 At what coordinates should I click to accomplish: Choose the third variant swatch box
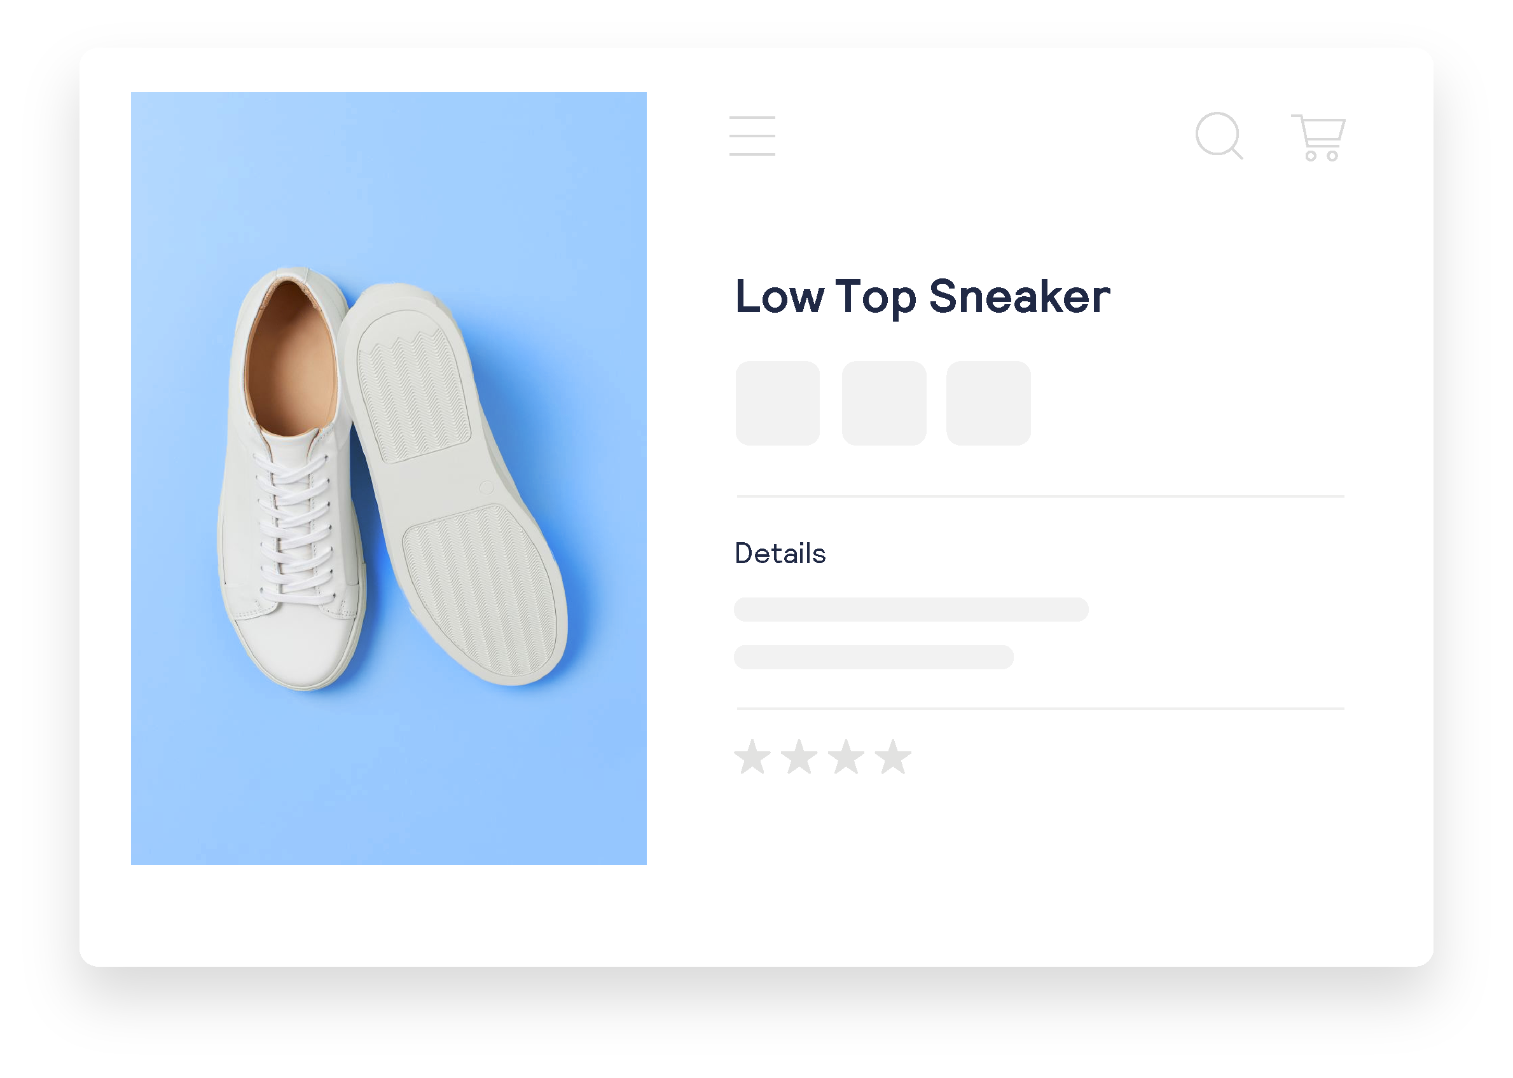[988, 404]
